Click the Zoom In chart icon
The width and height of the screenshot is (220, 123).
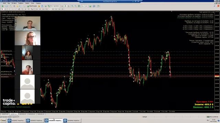click(x=73, y=6)
